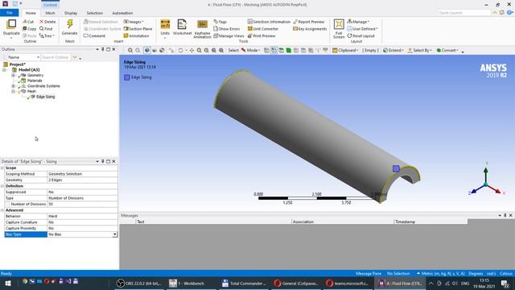Click the Duplicate icon in ribbon

[11, 24]
